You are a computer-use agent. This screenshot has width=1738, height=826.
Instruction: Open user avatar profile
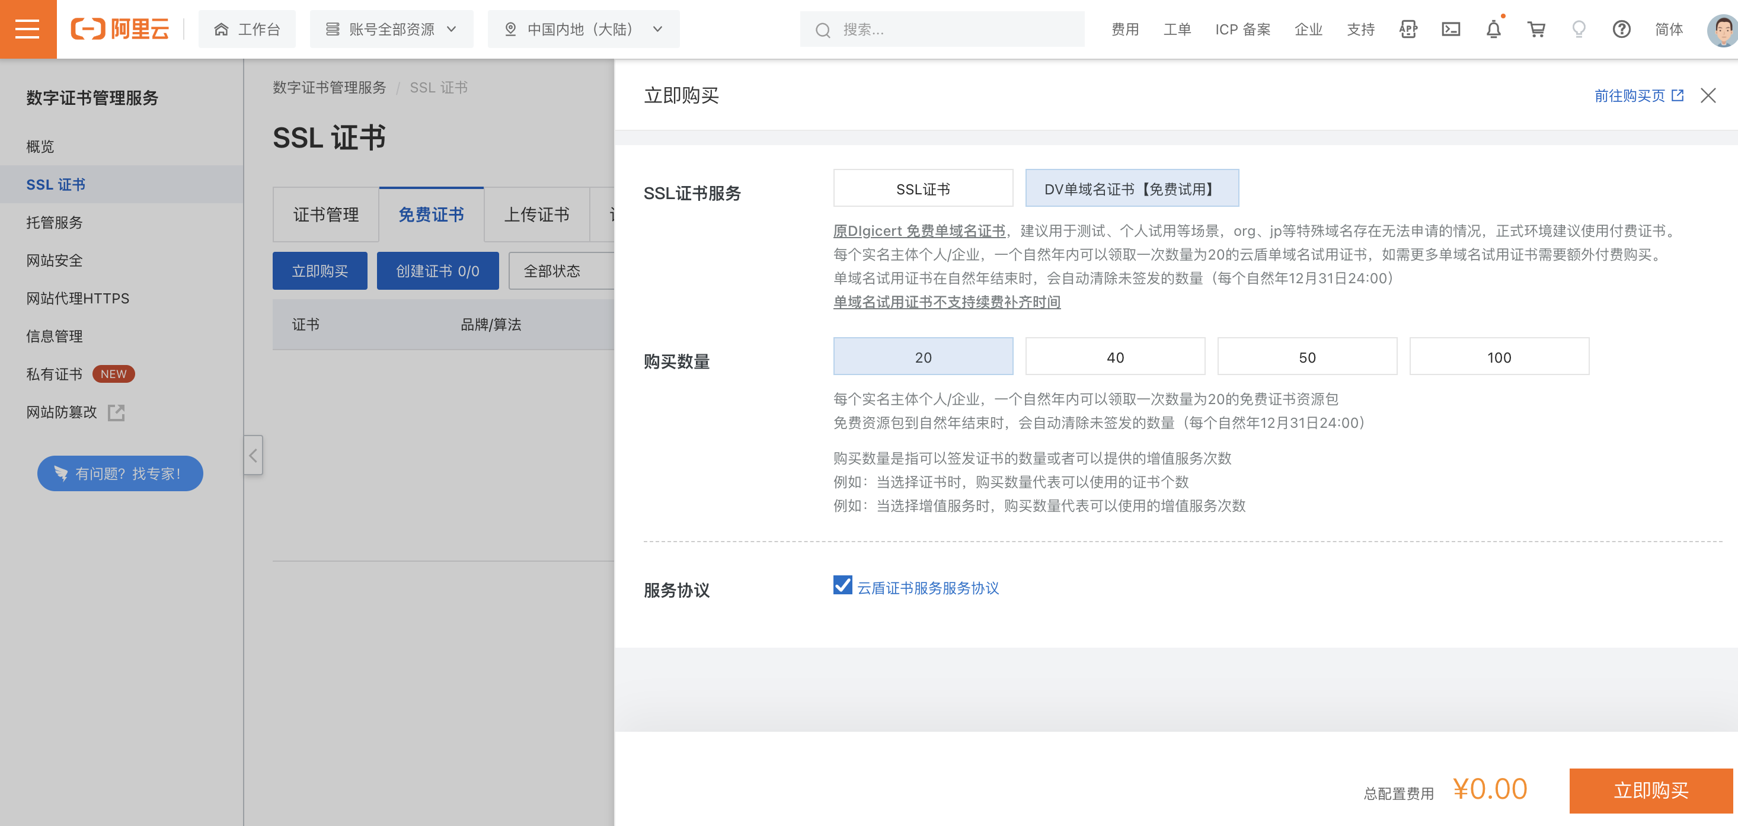[1723, 29]
